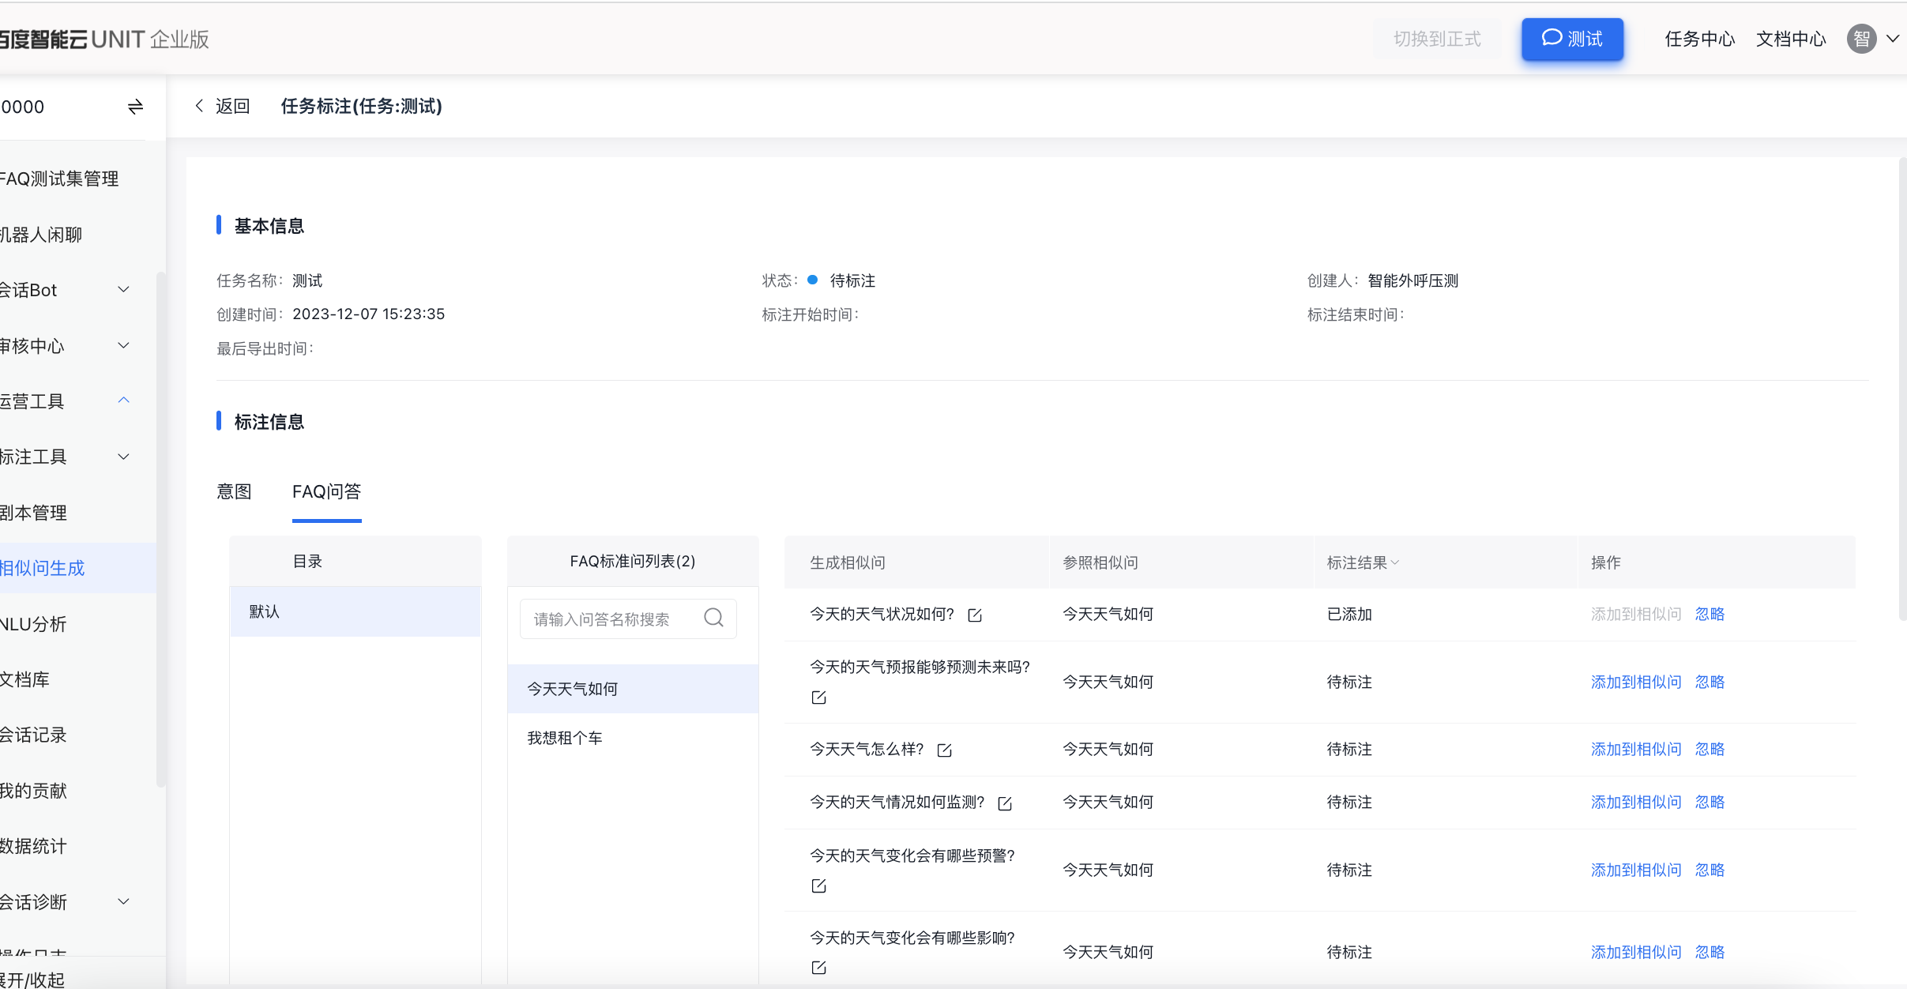
Task: Click 忽略 for 今天的天气变化会有哪些影响?
Action: [1710, 952]
